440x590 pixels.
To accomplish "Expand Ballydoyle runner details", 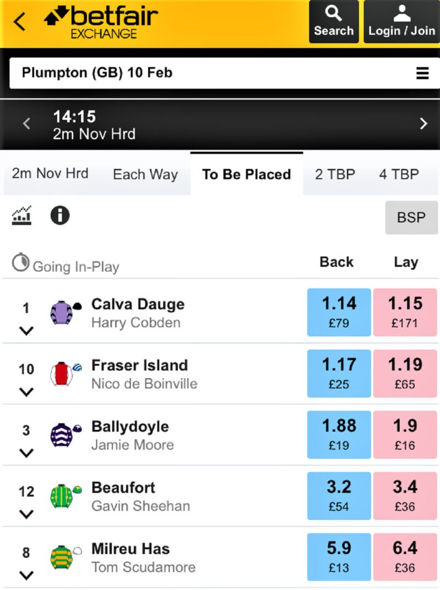I will [25, 453].
